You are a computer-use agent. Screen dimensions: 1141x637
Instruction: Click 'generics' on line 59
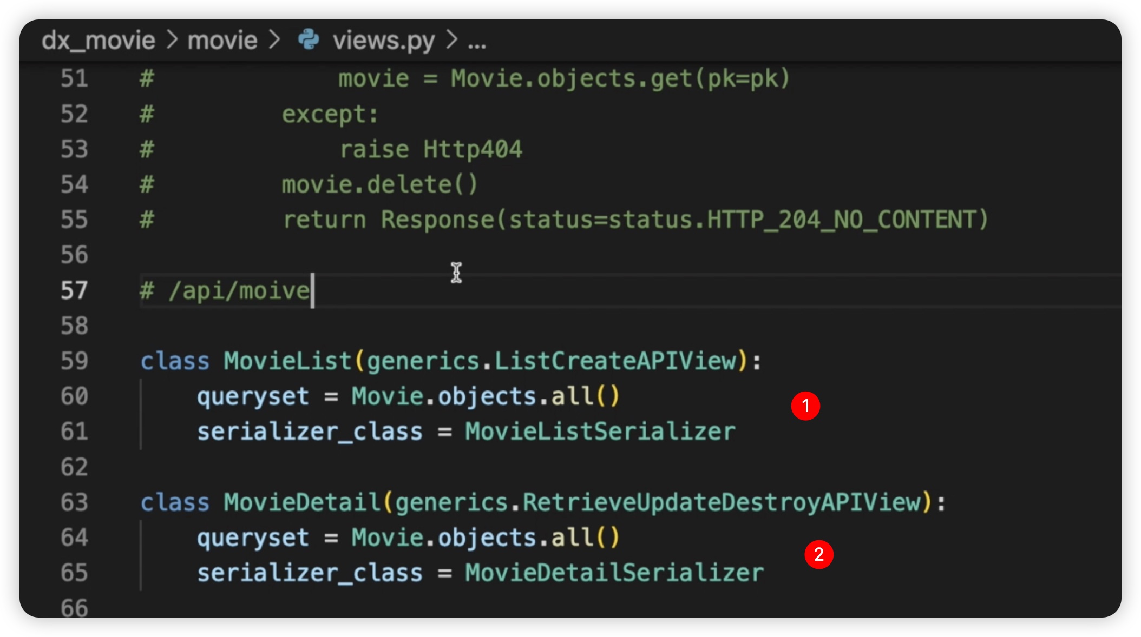point(424,361)
